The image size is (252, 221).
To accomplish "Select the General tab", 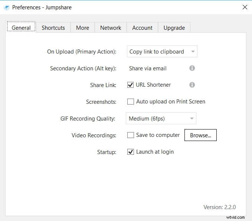I will (x=21, y=28).
